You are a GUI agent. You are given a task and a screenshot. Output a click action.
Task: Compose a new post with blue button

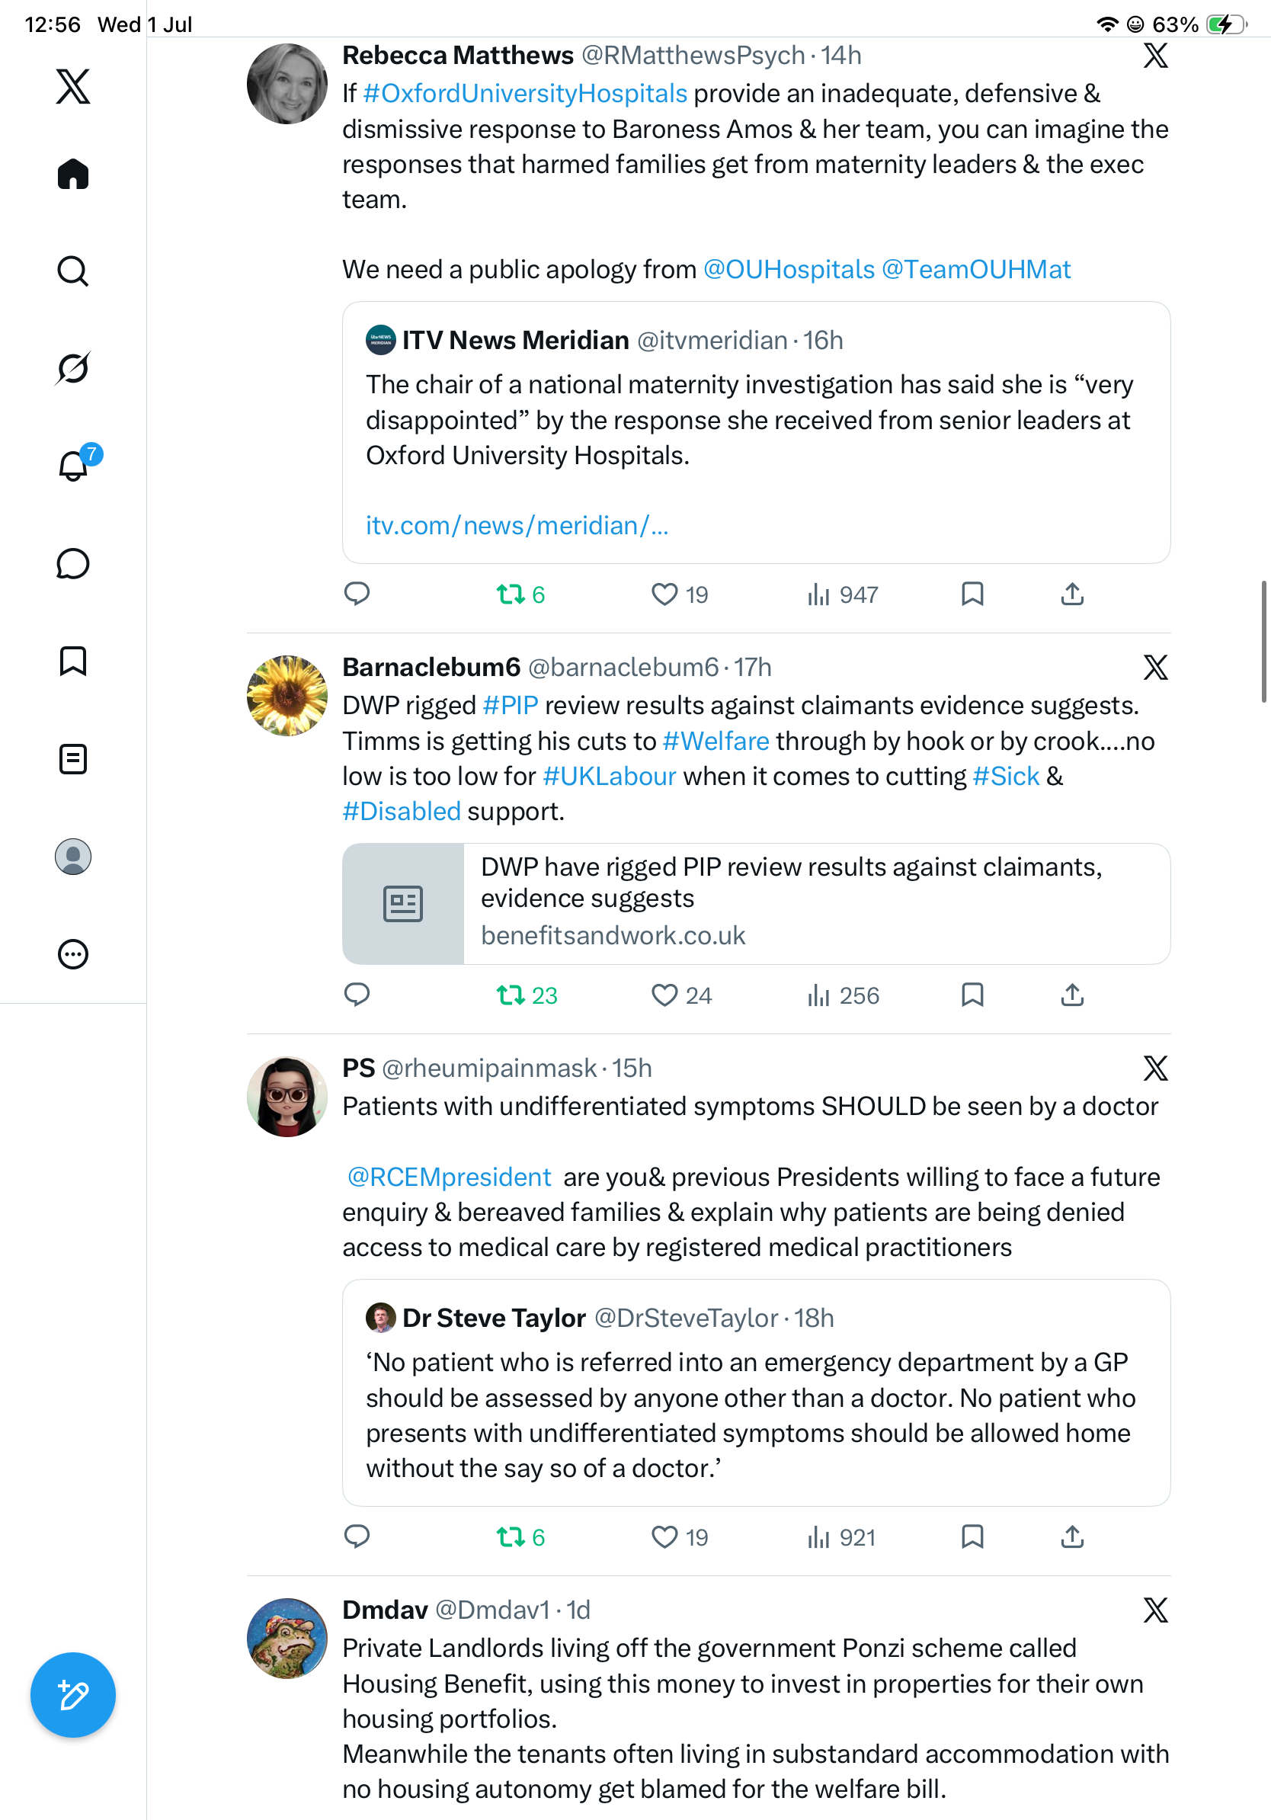(73, 1695)
